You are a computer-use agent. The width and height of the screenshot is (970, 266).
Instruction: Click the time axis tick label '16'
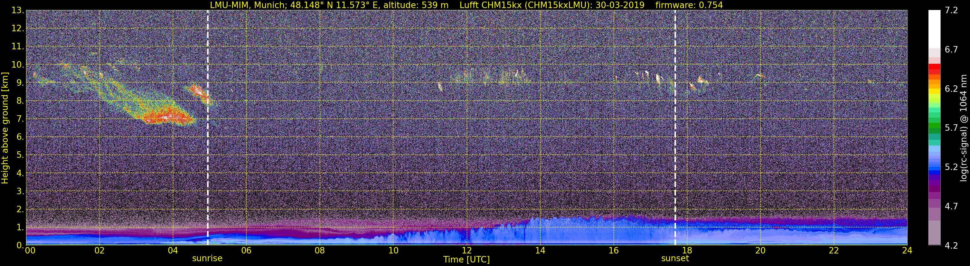[613, 251]
